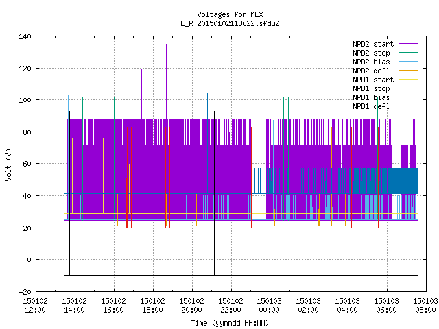Click the x-axis tick '150103 08:00'

(x=425, y=306)
